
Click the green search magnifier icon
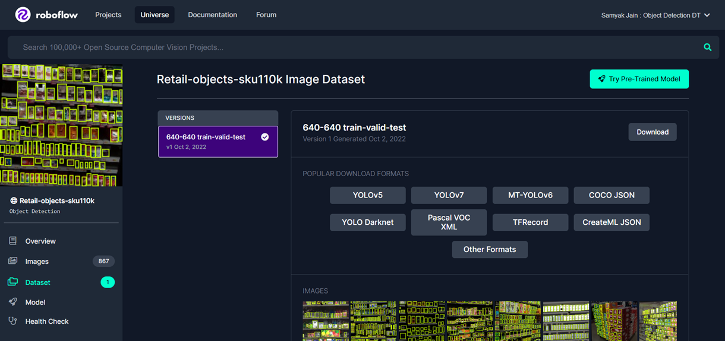click(707, 47)
